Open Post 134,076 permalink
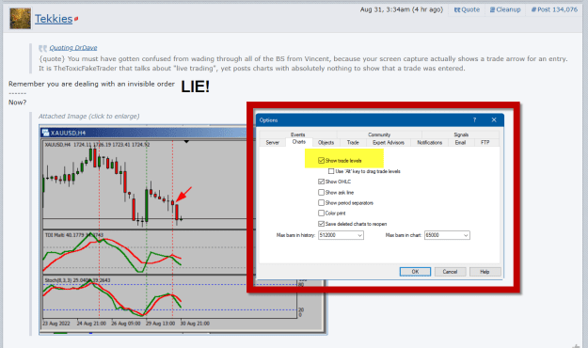The width and height of the screenshot is (588, 348). (554, 9)
